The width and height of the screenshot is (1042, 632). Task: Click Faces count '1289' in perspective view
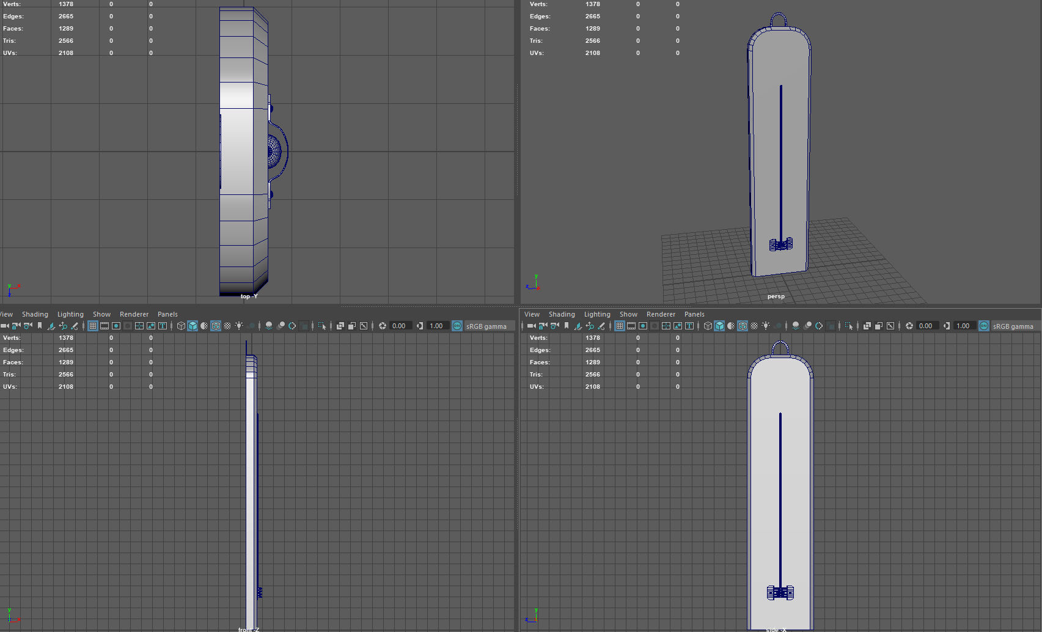593,29
